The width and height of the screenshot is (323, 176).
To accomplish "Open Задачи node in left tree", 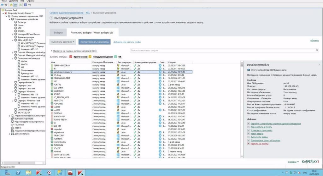I will coord(18,128).
